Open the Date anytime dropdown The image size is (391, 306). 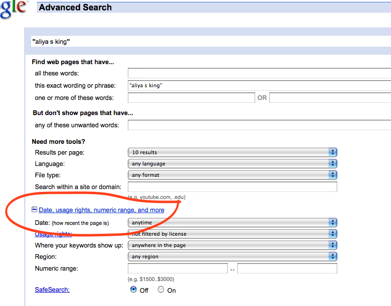(232, 223)
